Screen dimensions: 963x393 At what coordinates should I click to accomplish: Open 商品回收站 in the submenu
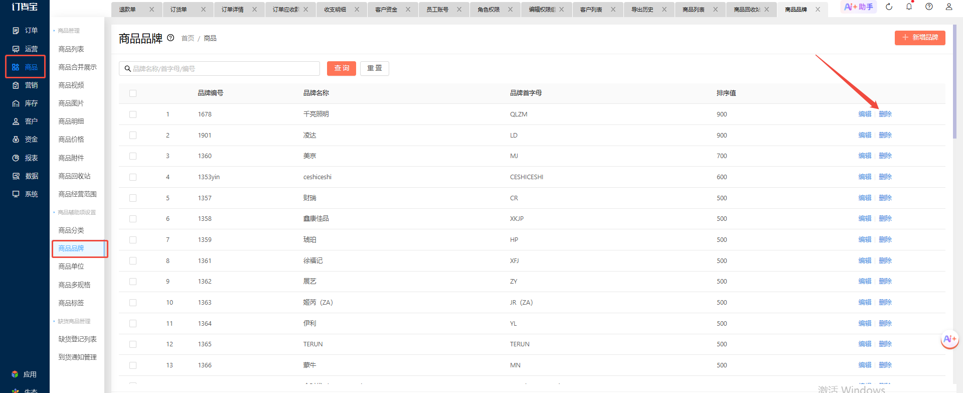pyautogui.click(x=74, y=176)
